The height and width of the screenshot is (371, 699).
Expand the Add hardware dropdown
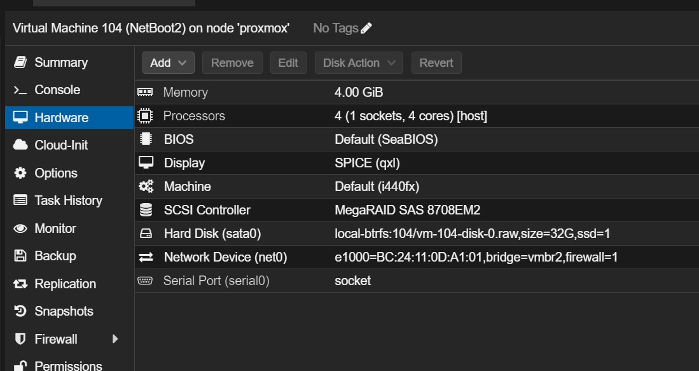[x=168, y=63]
